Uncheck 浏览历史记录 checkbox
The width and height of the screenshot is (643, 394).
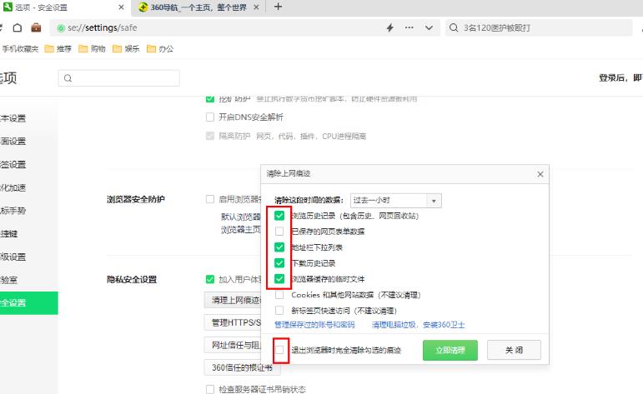(x=279, y=216)
